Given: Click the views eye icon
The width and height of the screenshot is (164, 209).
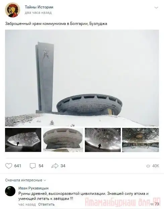Looking at the screenshot, I should [148, 166].
